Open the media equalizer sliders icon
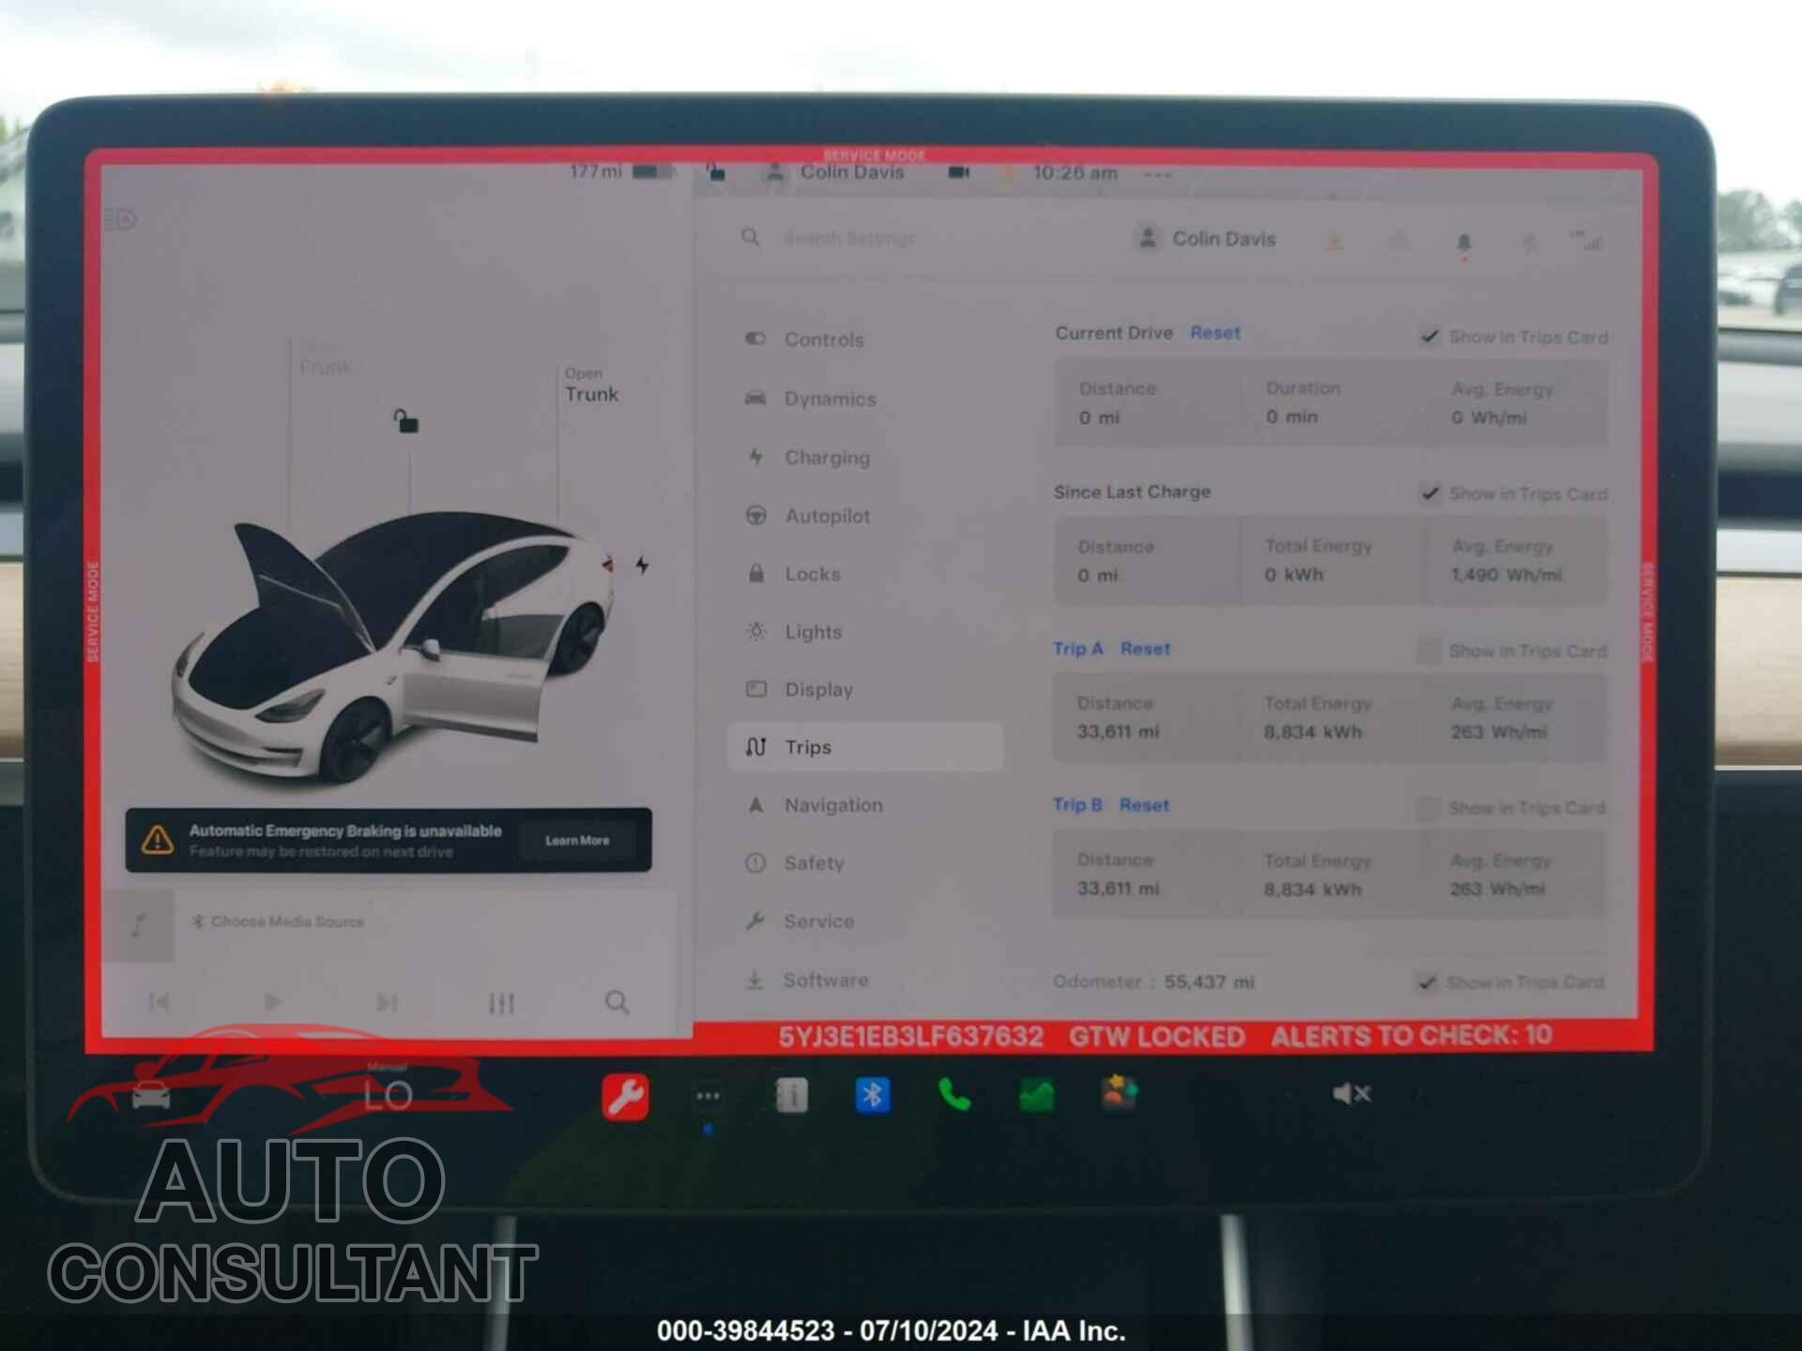 click(x=502, y=1003)
